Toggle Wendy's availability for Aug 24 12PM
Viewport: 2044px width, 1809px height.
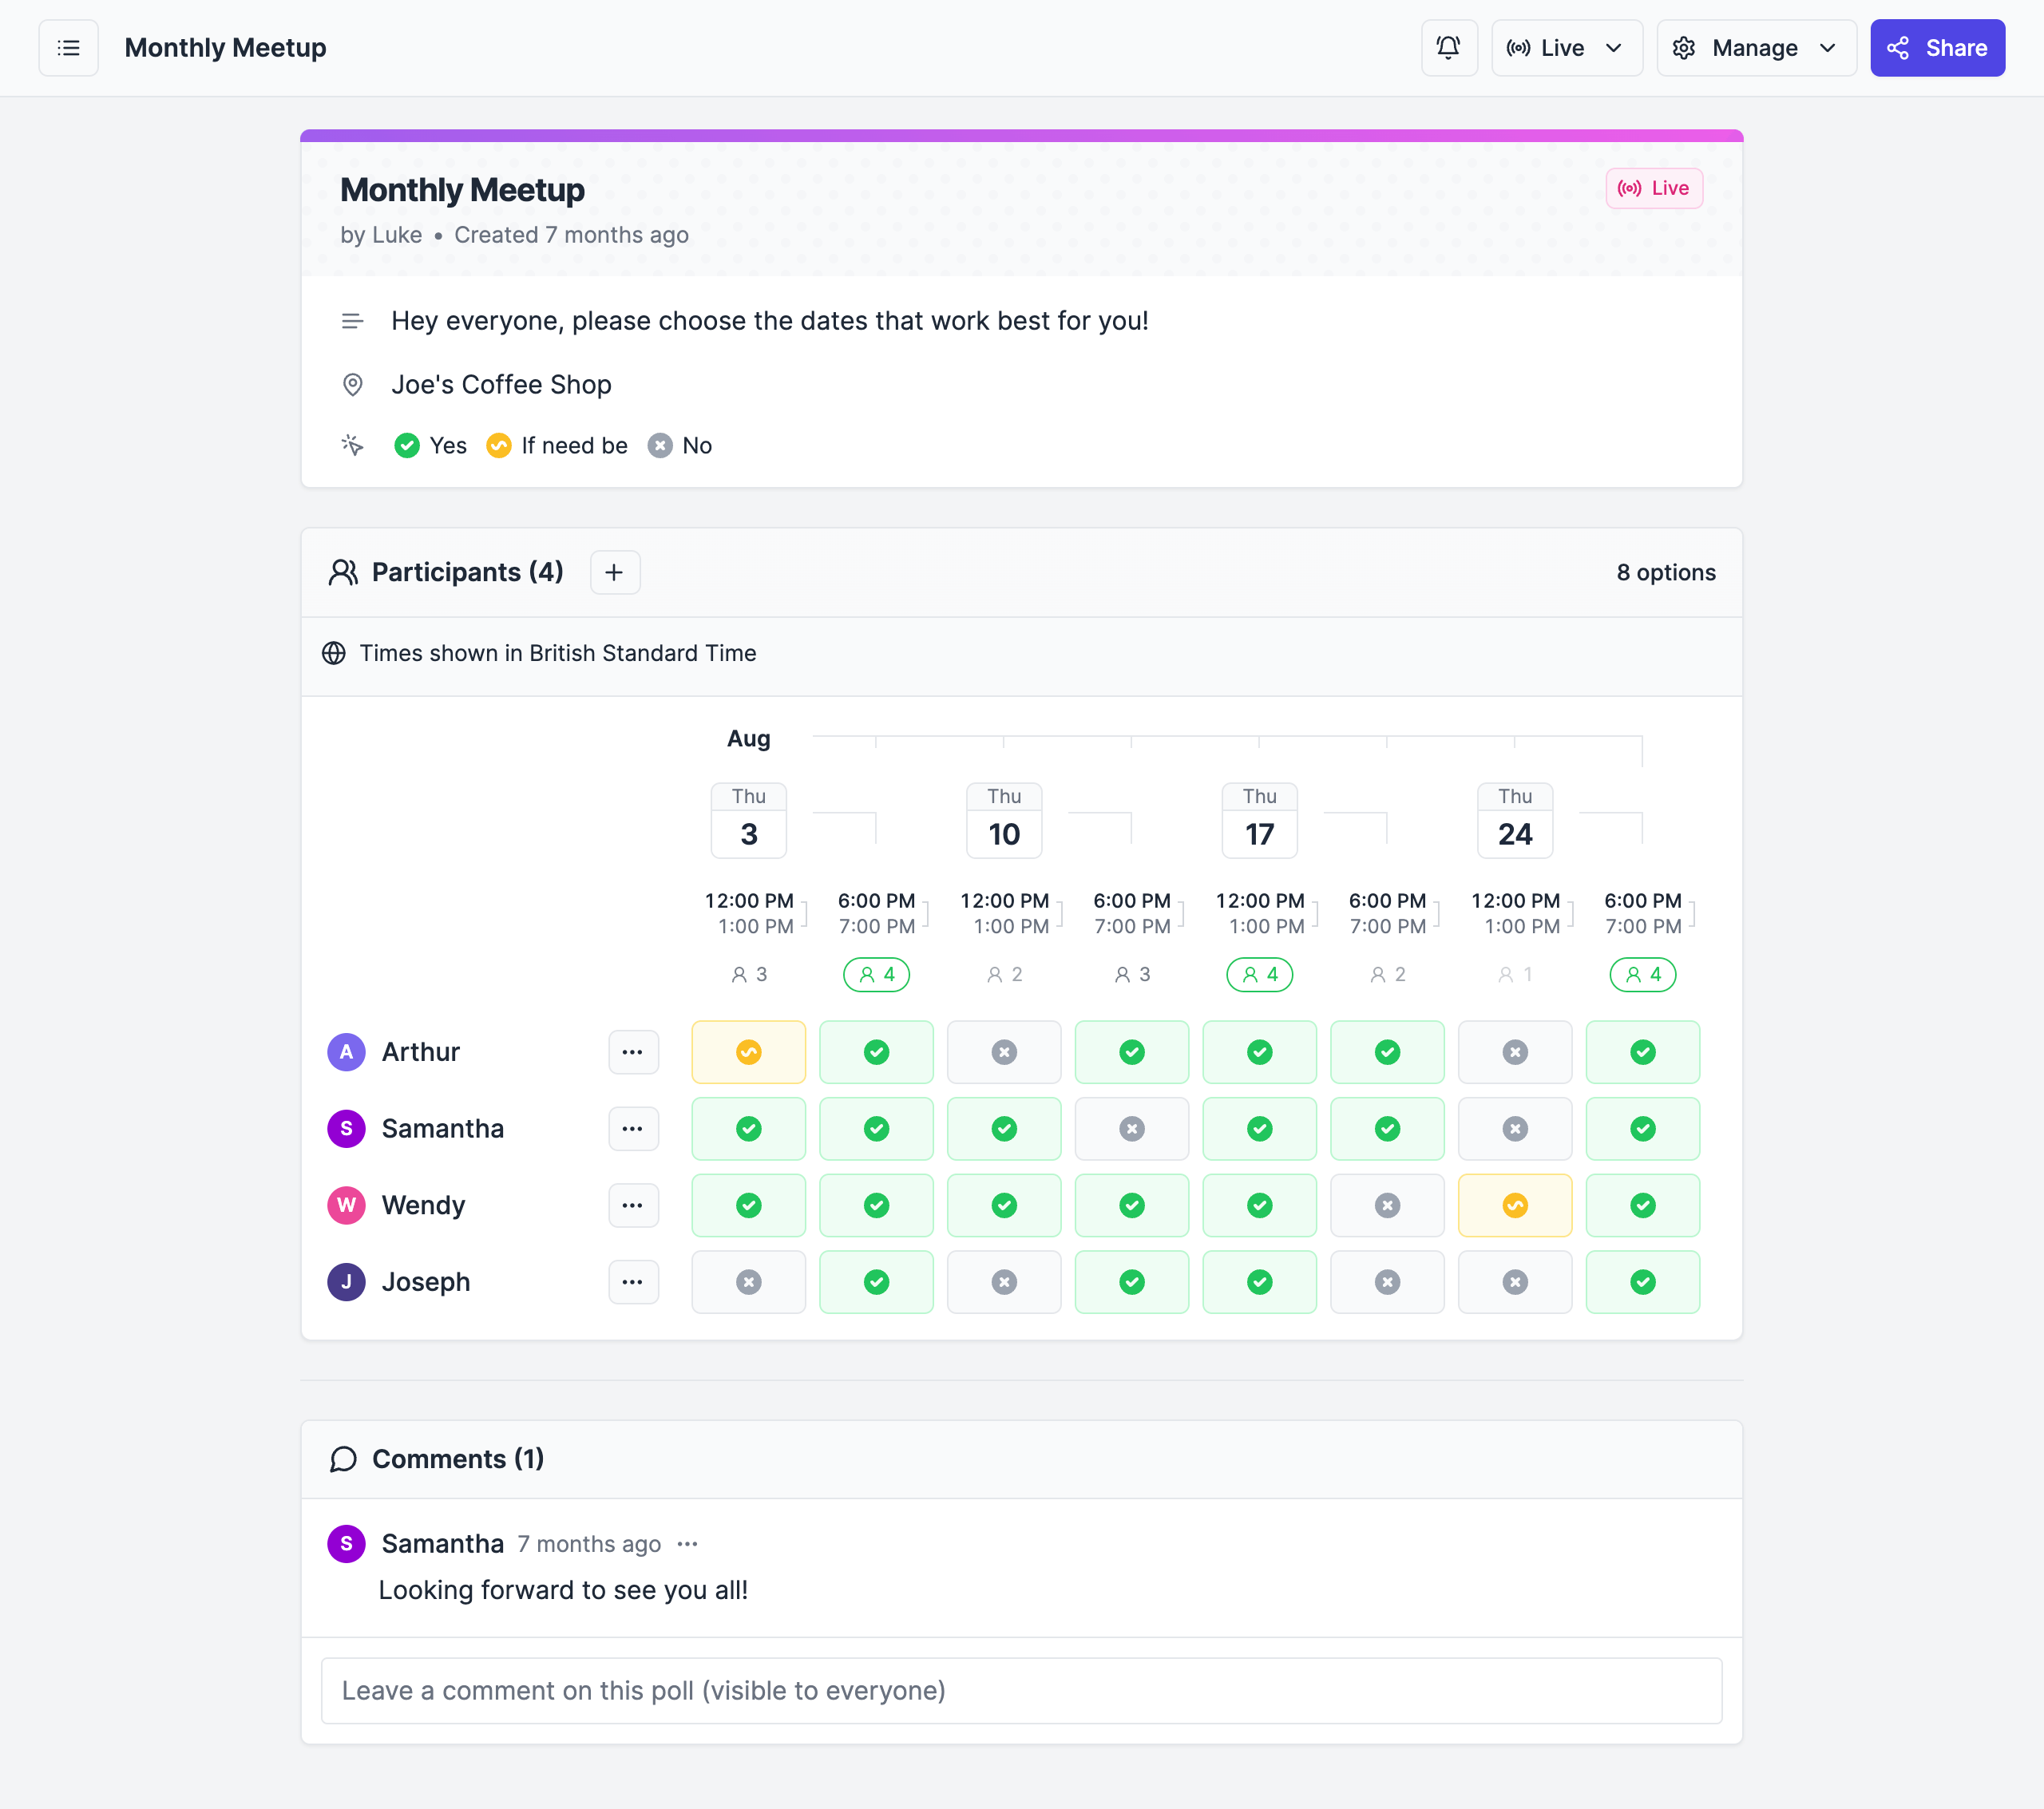coord(1515,1205)
